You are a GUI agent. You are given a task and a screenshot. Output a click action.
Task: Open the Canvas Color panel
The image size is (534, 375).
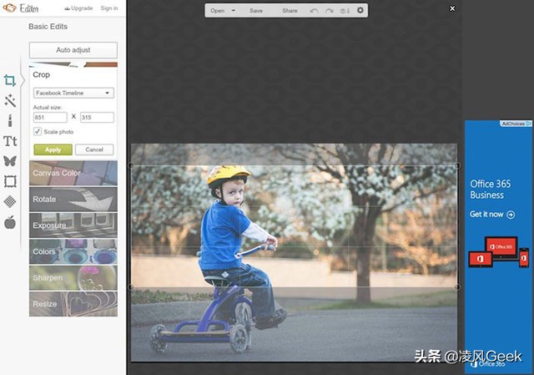(x=73, y=173)
